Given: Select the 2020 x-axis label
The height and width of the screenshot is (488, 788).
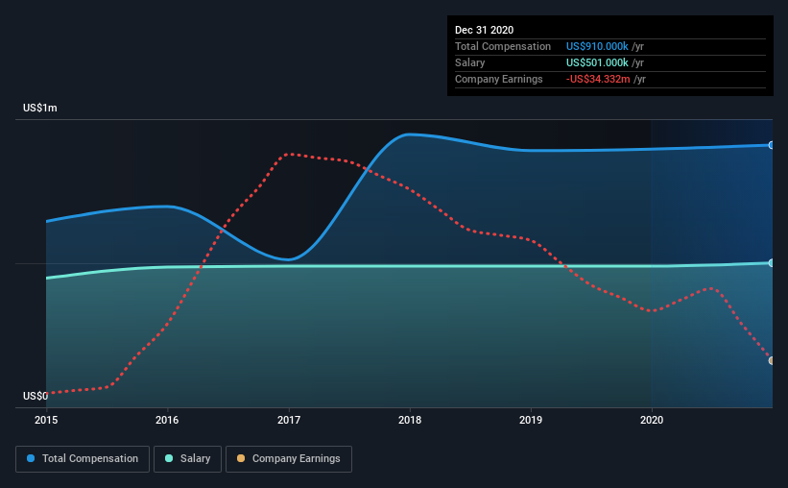Looking at the screenshot, I should (652, 420).
